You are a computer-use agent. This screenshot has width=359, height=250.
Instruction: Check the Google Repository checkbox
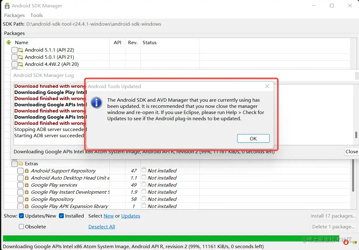pyautogui.click(x=20, y=199)
